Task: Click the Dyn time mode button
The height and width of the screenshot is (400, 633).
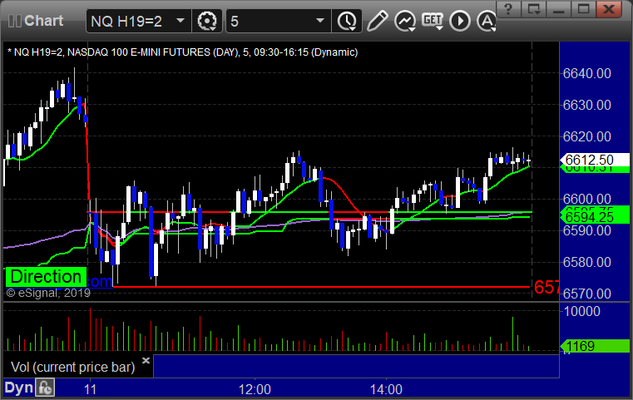Action: 18,388
